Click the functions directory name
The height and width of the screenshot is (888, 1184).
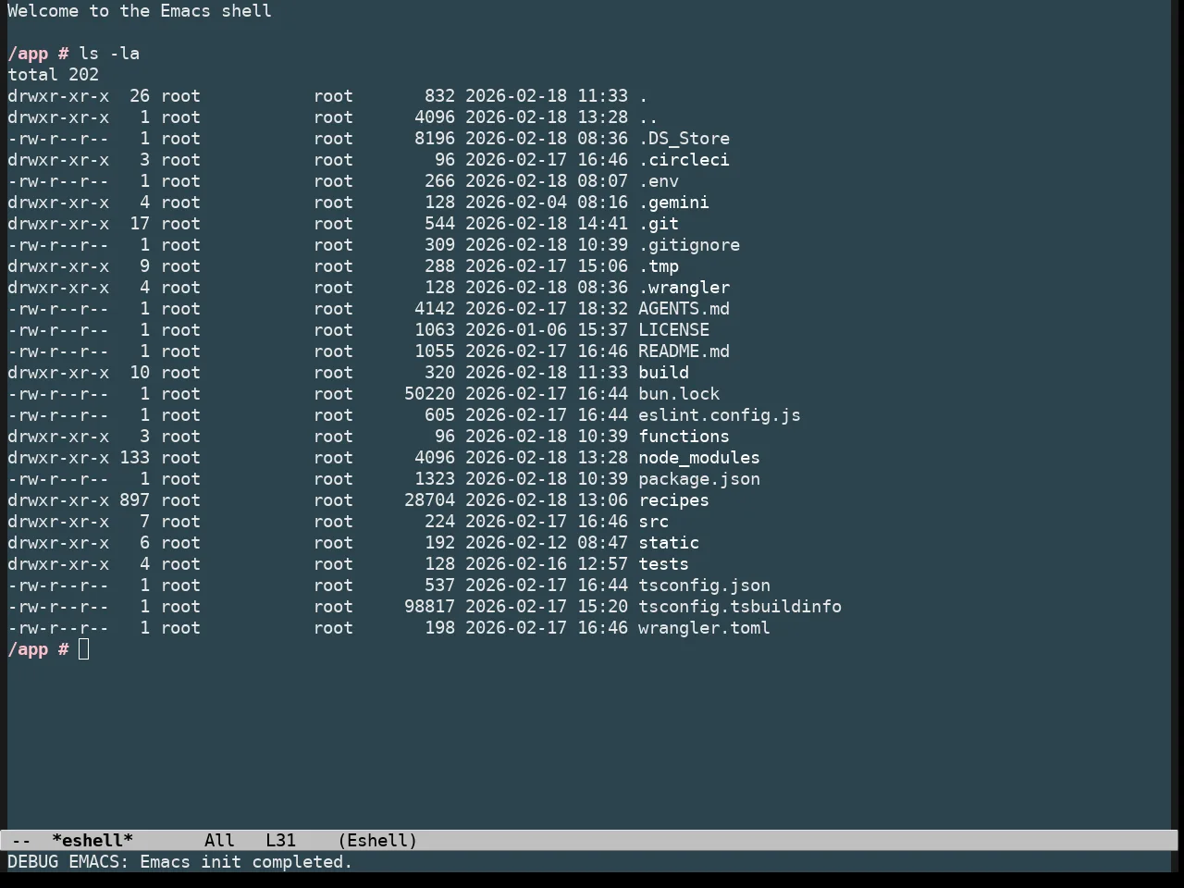click(684, 437)
